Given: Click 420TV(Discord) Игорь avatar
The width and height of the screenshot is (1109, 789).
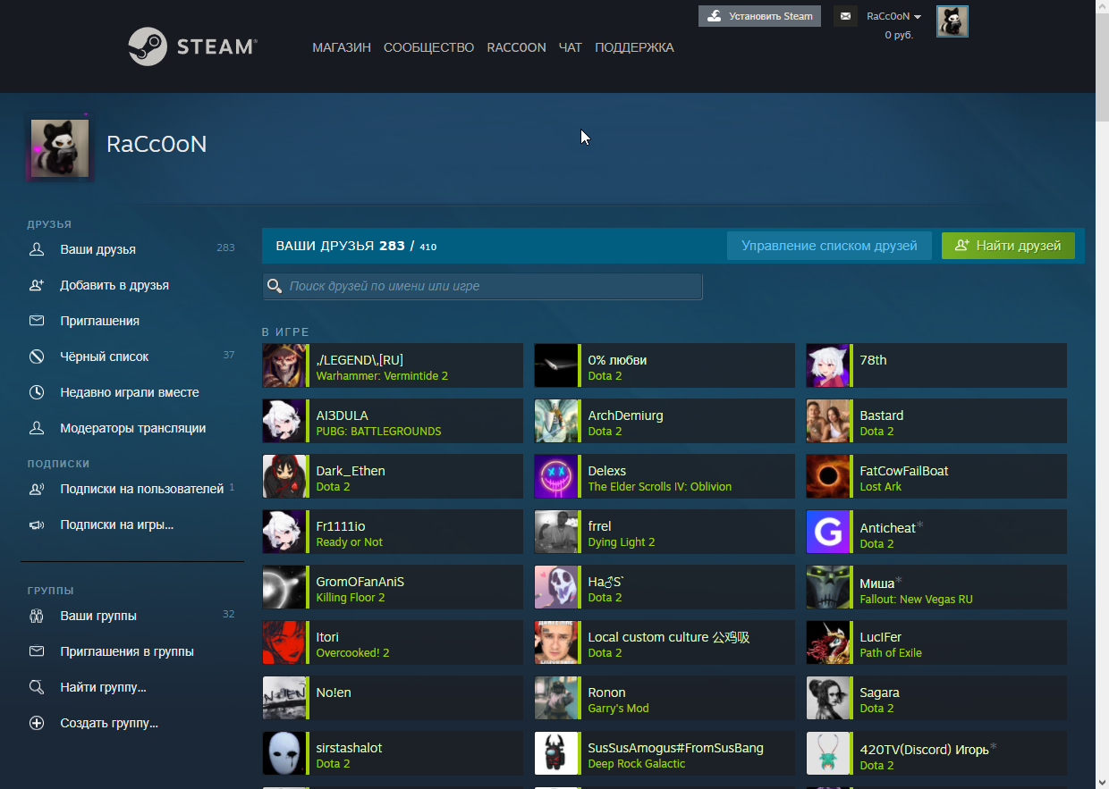Looking at the screenshot, I should tap(828, 753).
